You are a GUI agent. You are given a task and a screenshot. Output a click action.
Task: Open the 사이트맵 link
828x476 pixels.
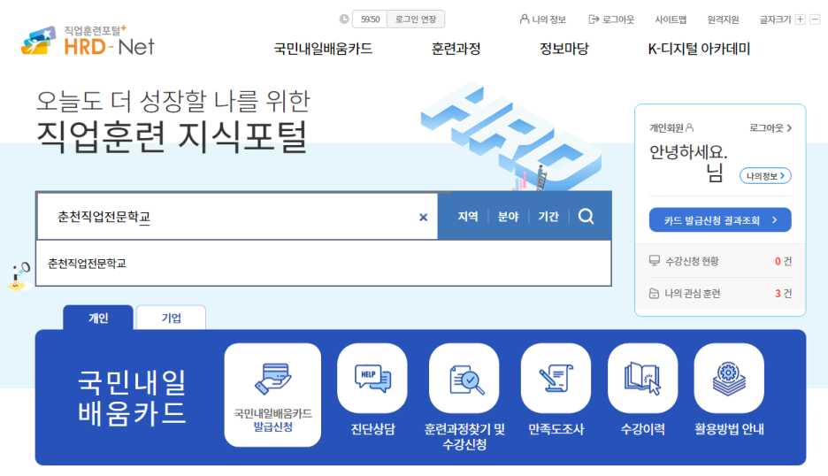671,19
